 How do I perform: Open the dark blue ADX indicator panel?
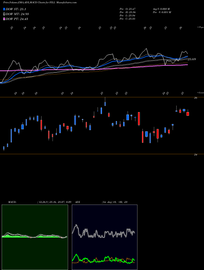104,237
